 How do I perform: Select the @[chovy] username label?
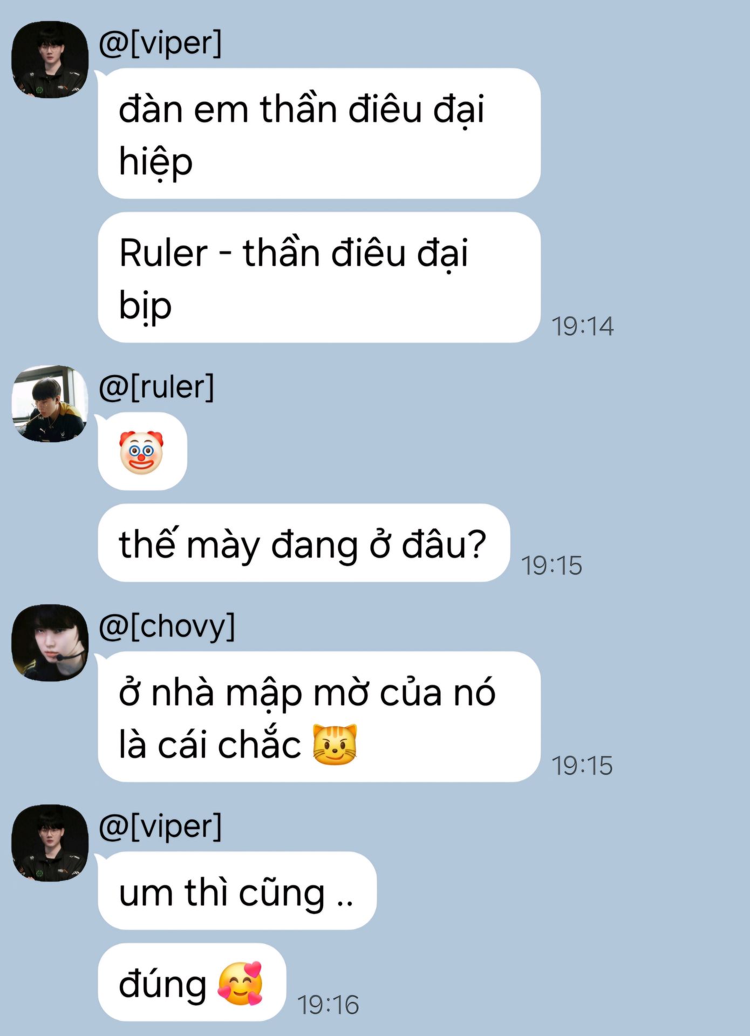point(167,626)
